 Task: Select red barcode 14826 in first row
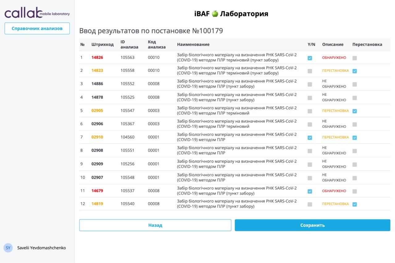coord(97,57)
